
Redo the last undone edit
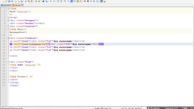click(39, 1)
